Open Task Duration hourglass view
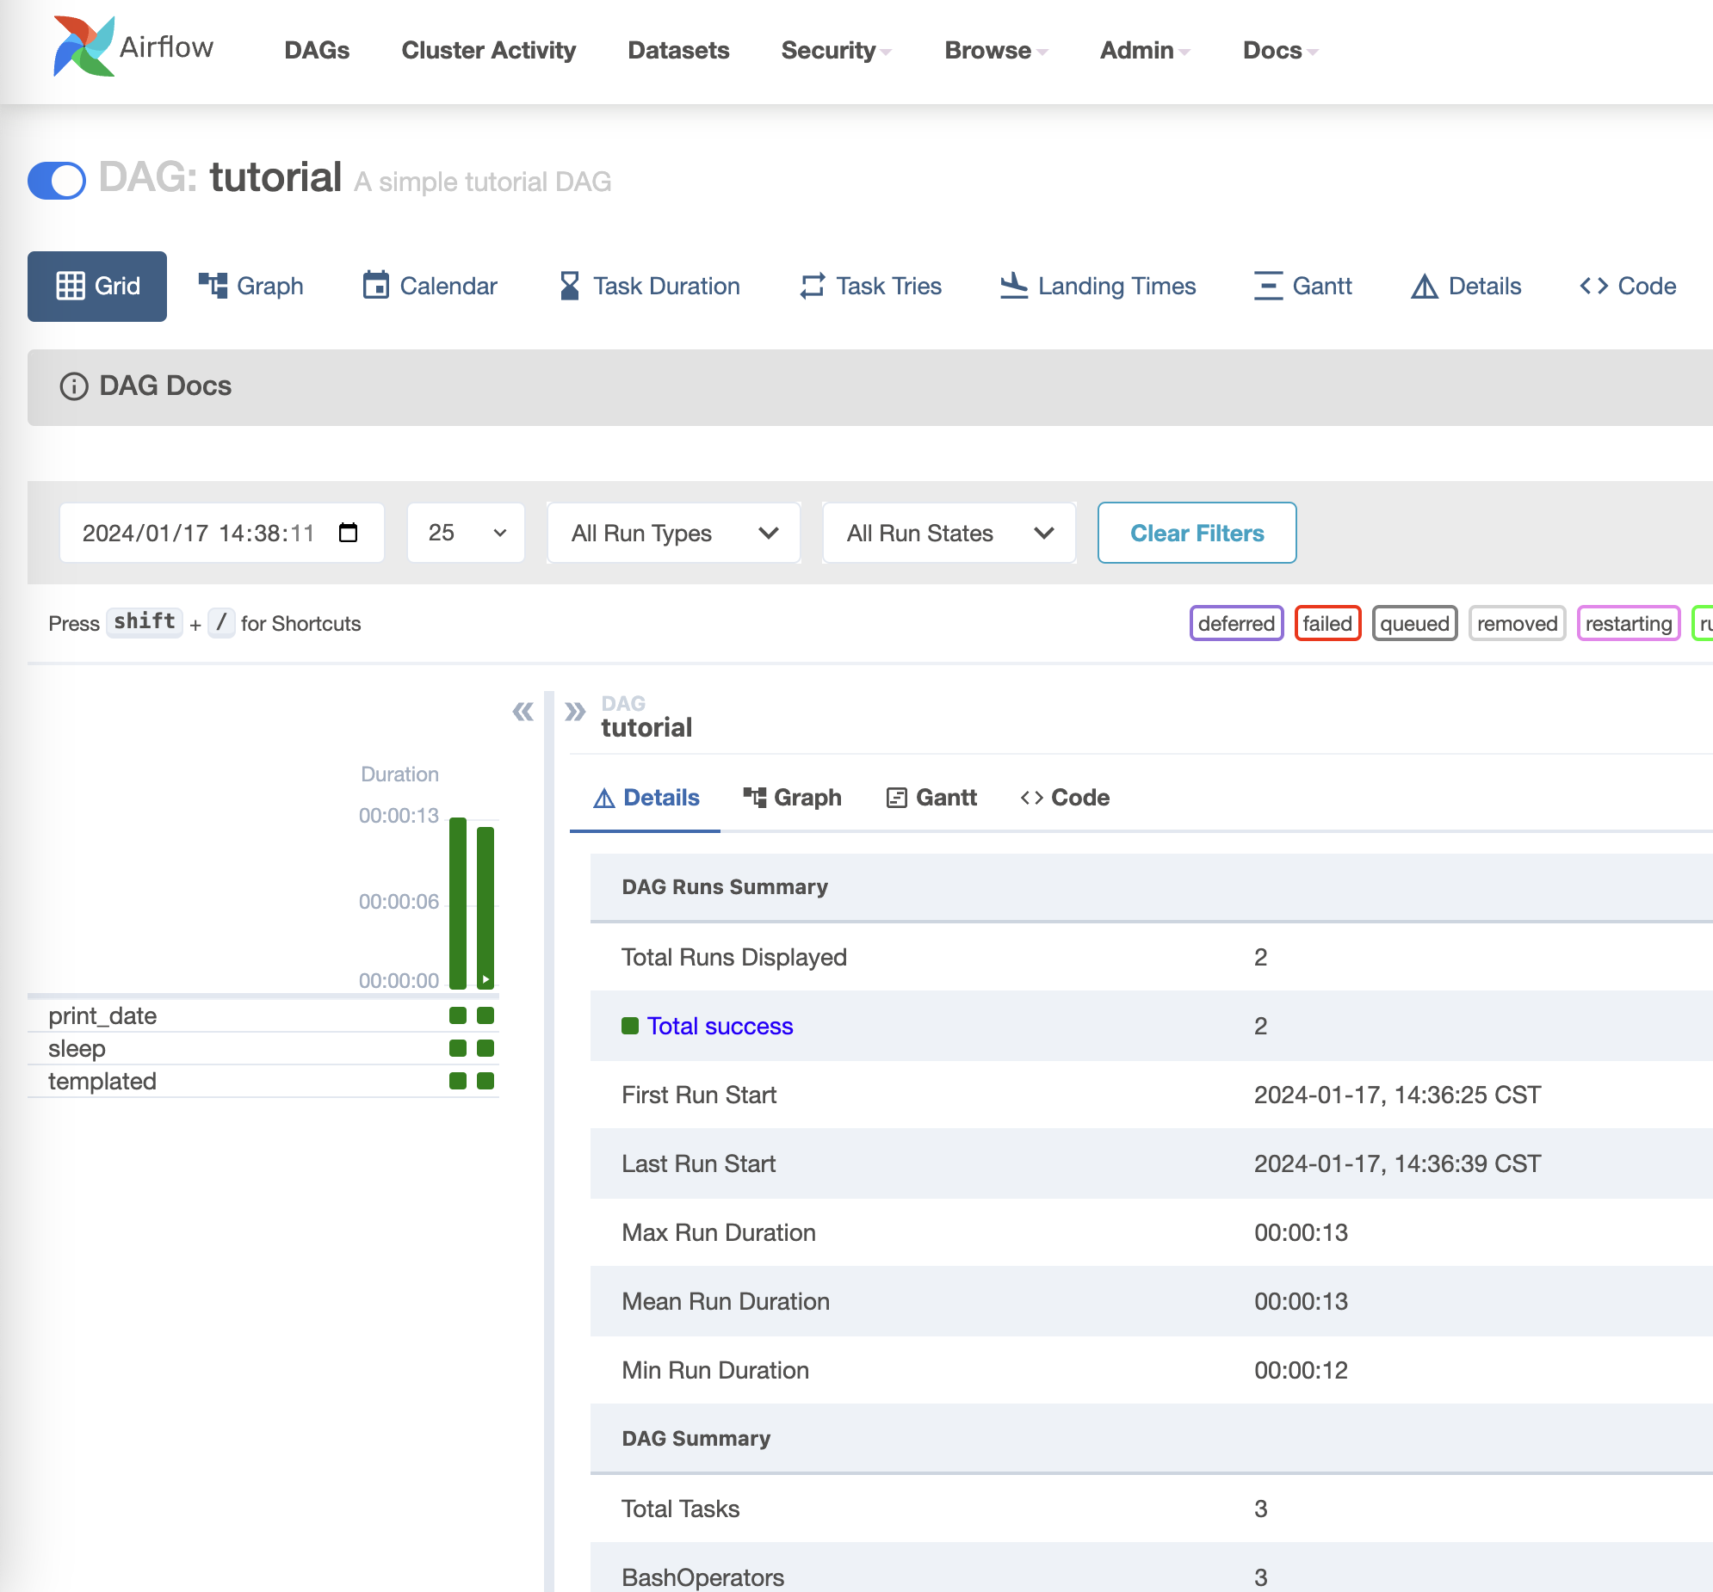 569,285
